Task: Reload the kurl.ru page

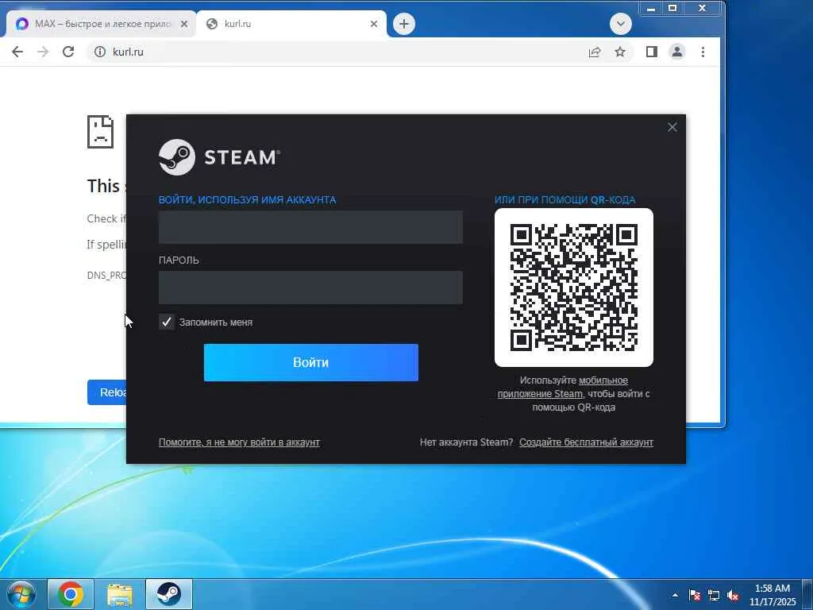Action: (68, 52)
